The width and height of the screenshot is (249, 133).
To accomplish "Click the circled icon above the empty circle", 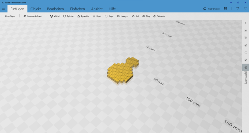I will tap(246, 45).
